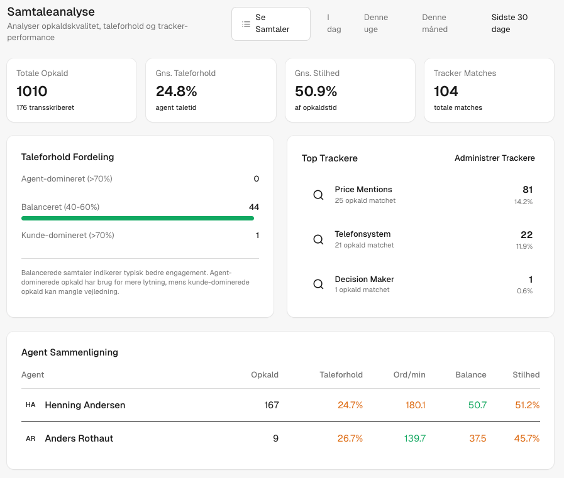Select the Sidste 30 dage filter
The height and width of the screenshot is (478, 564).
509,23
